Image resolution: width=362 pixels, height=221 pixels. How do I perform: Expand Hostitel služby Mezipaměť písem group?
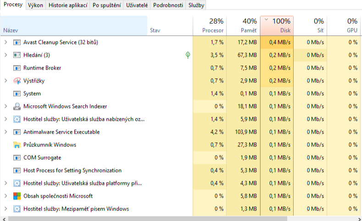[6, 209]
